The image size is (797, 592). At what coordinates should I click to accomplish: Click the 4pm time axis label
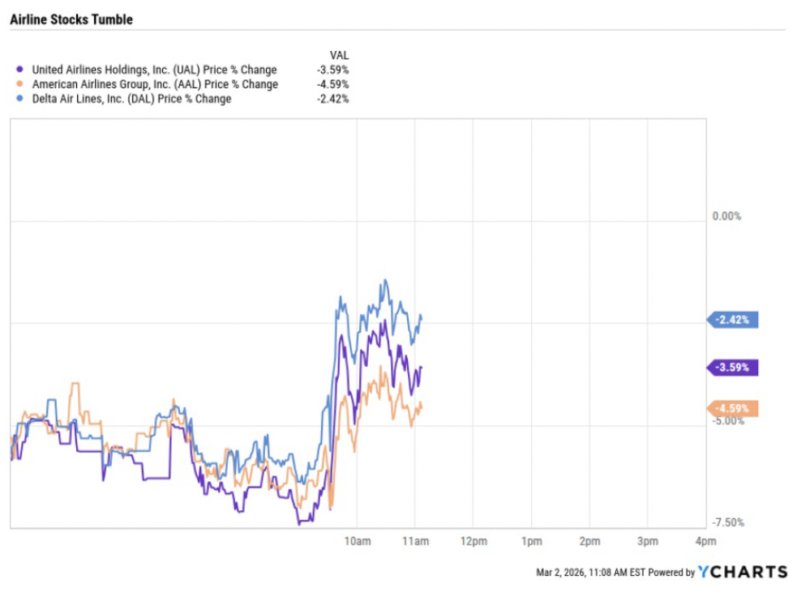point(705,540)
